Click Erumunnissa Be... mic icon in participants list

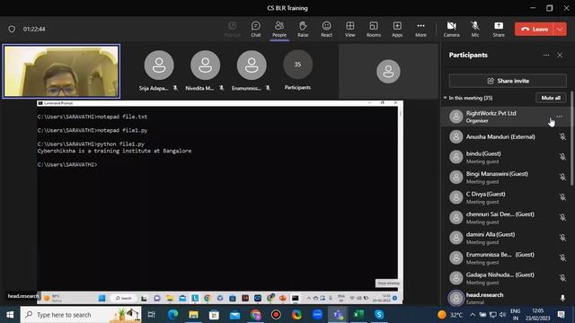point(562,258)
